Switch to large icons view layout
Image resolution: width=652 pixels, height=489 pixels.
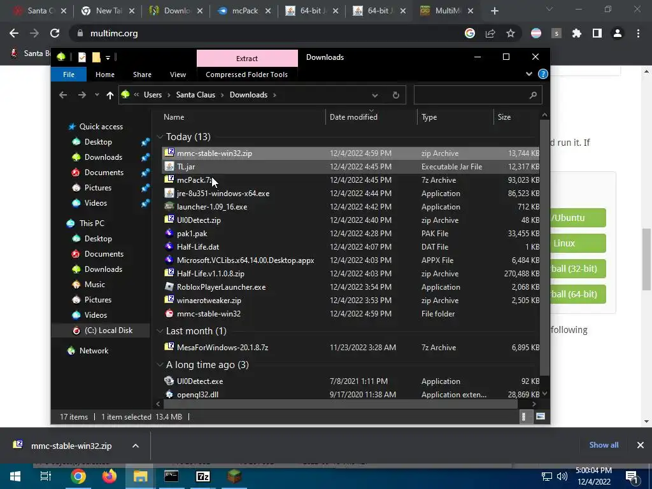pyautogui.click(x=540, y=416)
